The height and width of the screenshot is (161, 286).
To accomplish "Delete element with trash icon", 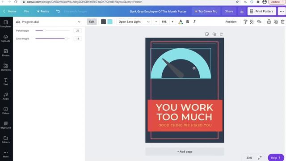I will coord(282,22).
